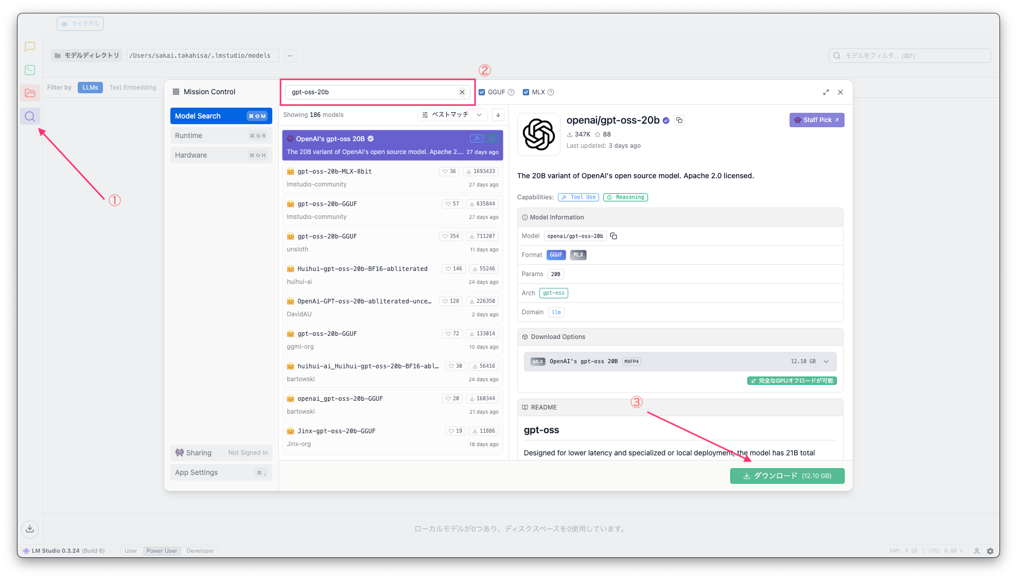Select the GGUF format tag

click(x=556, y=255)
